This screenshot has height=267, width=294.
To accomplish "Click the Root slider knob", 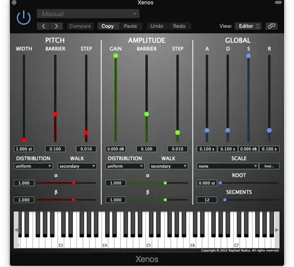I will pos(220,183).
